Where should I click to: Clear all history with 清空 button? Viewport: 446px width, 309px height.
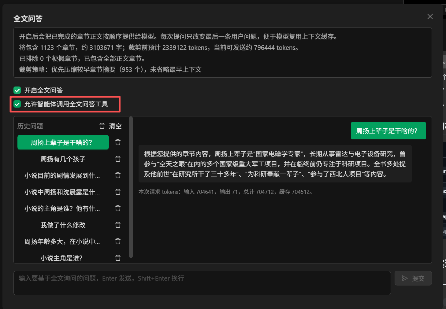110,126
